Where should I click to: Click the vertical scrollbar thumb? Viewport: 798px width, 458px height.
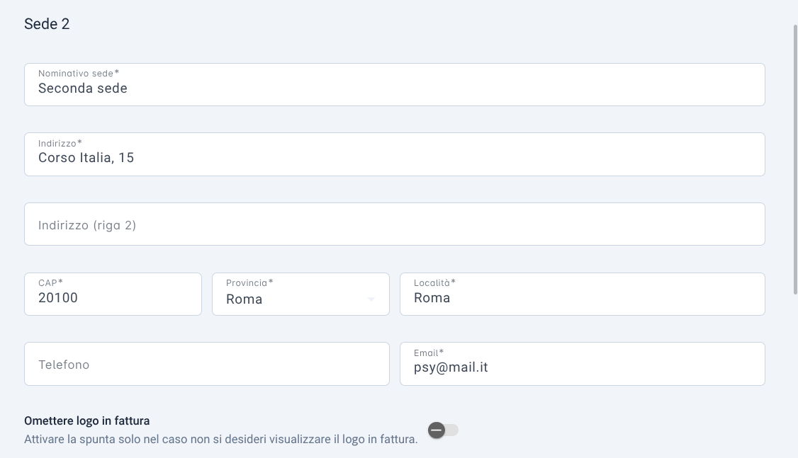tap(795, 159)
